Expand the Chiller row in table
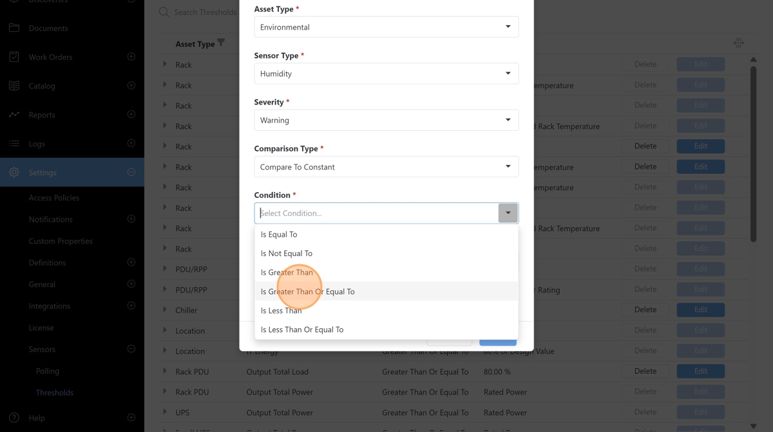Screen dimensions: 773x432 (165, 309)
